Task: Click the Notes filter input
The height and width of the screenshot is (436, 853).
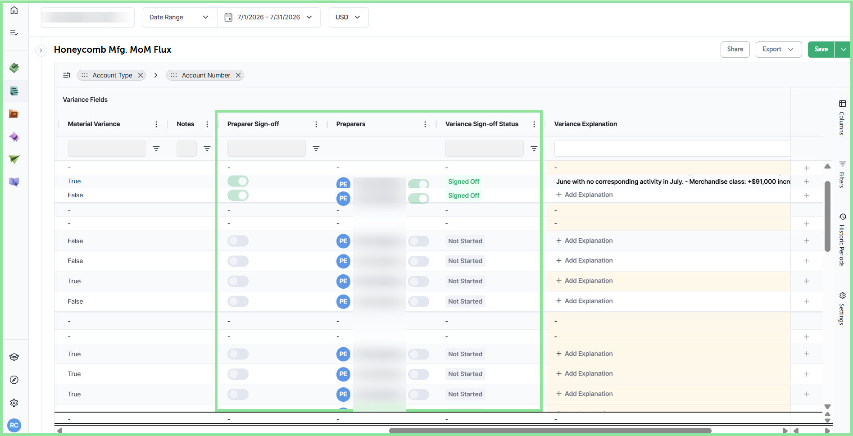Action: pos(186,149)
